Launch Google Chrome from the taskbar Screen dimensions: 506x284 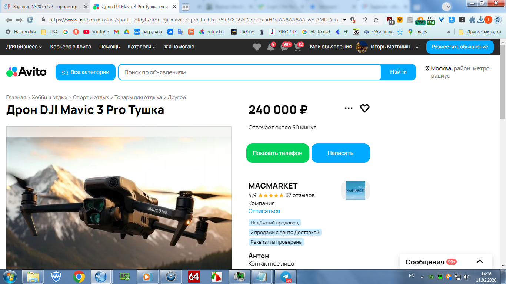(79, 276)
